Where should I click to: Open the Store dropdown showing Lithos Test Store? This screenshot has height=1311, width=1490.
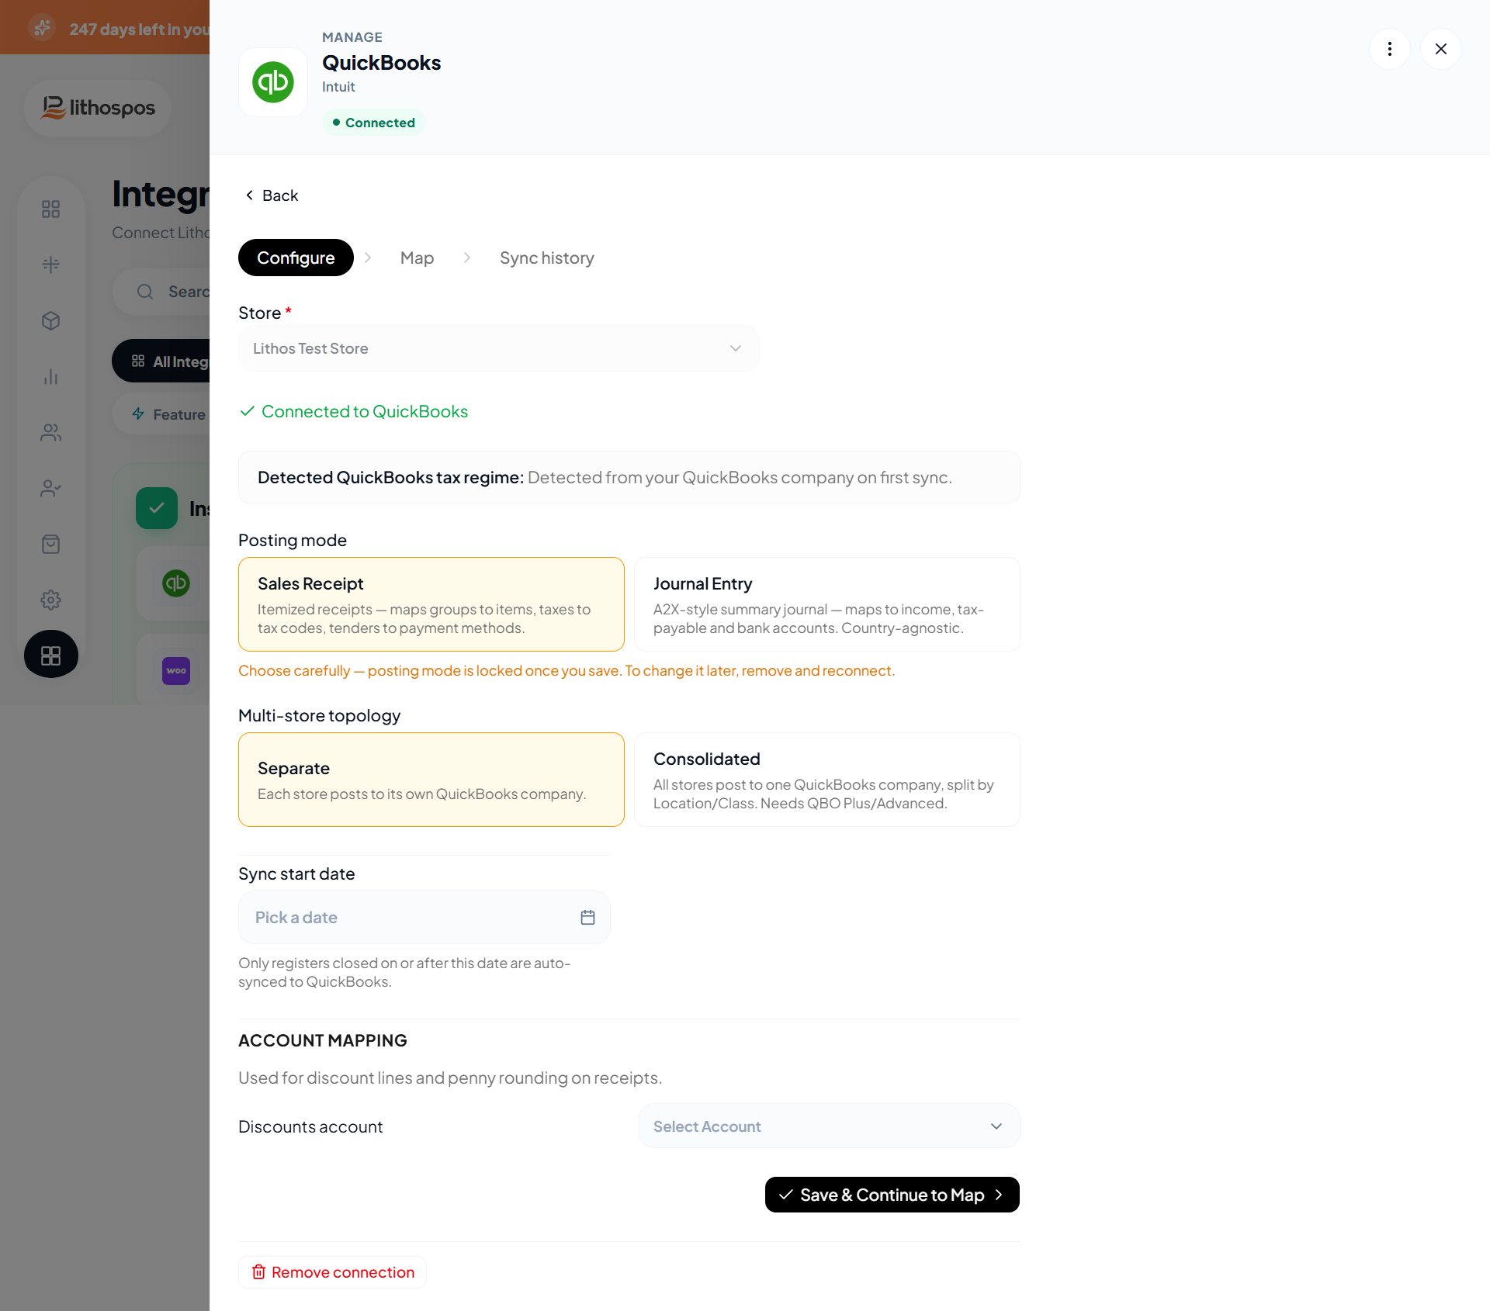(x=498, y=348)
